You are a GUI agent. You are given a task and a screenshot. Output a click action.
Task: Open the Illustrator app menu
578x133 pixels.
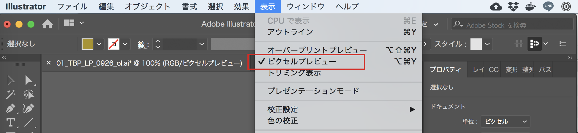[x=26, y=7]
